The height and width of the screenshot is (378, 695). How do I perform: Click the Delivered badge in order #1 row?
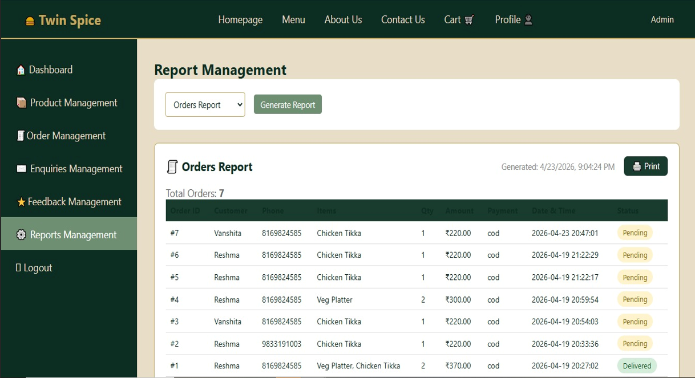(637, 365)
